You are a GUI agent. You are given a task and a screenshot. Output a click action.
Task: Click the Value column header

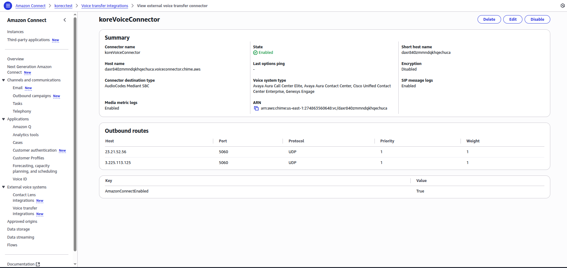(x=421, y=181)
